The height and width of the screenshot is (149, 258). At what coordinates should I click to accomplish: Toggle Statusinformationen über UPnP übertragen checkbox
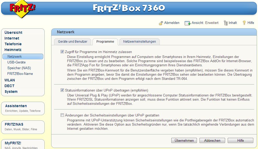(x=62, y=90)
